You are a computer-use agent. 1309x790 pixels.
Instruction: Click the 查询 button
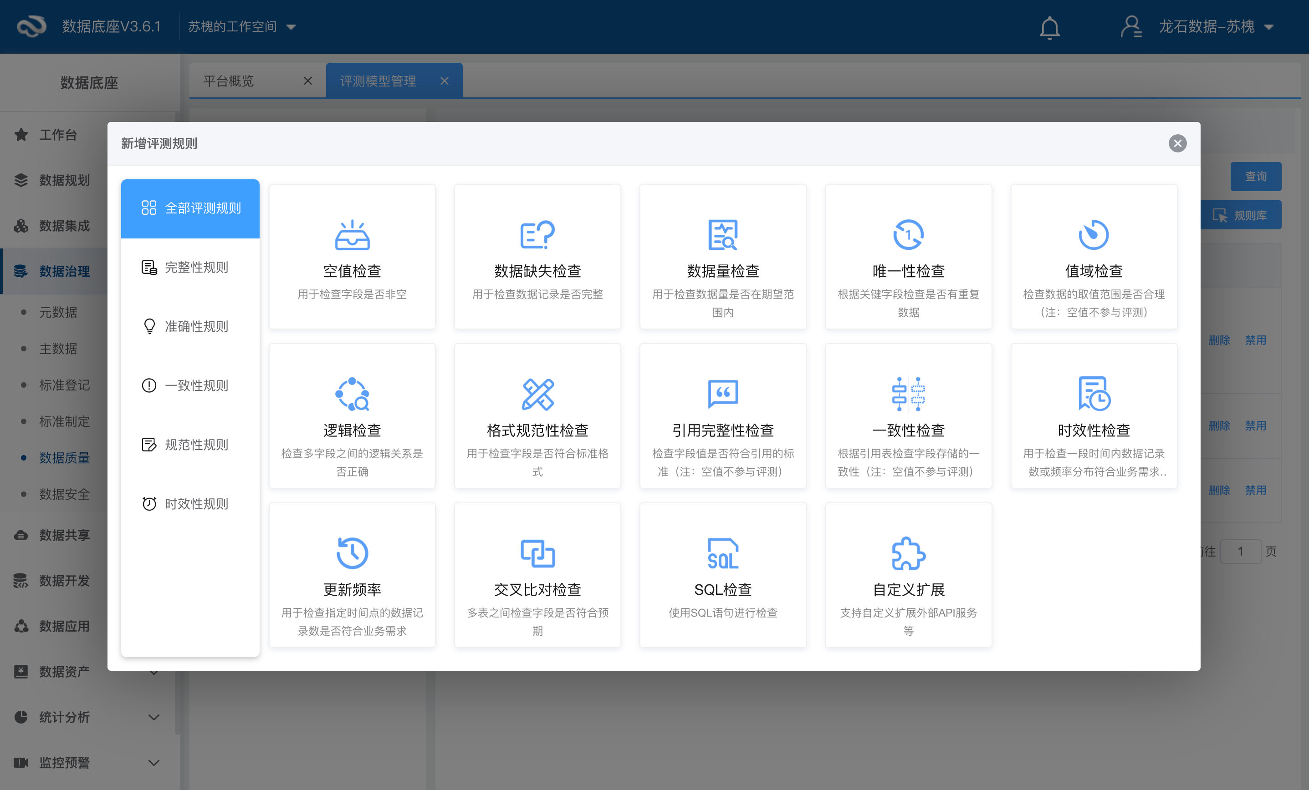coord(1255,176)
